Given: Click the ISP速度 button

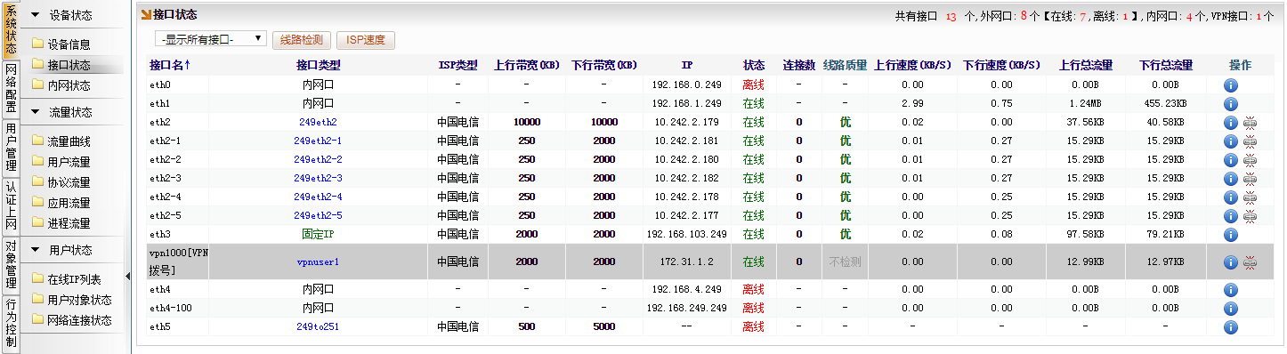Looking at the screenshot, I should (x=366, y=40).
